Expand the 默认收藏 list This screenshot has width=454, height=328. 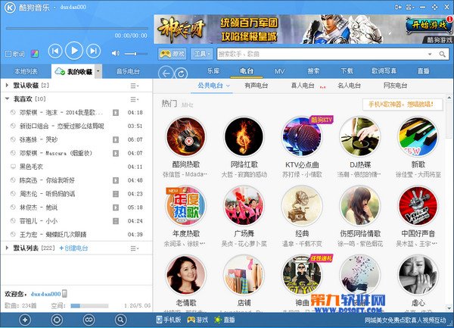click(x=7, y=86)
